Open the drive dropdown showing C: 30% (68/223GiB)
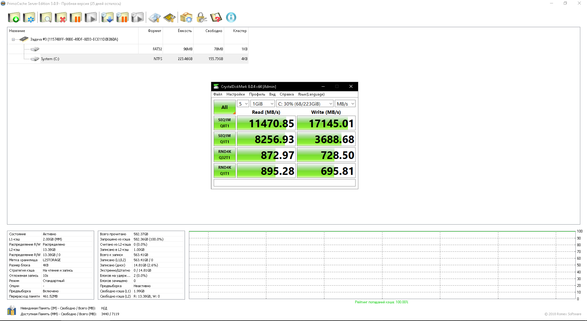Screen dimensions: 587x321 click(x=305, y=104)
